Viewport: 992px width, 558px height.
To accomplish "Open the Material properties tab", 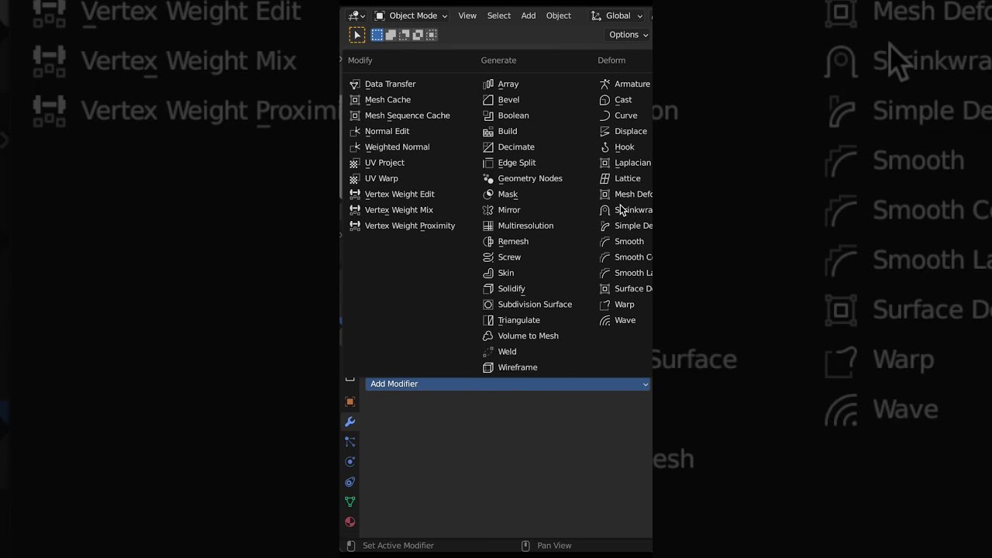I will point(350,522).
